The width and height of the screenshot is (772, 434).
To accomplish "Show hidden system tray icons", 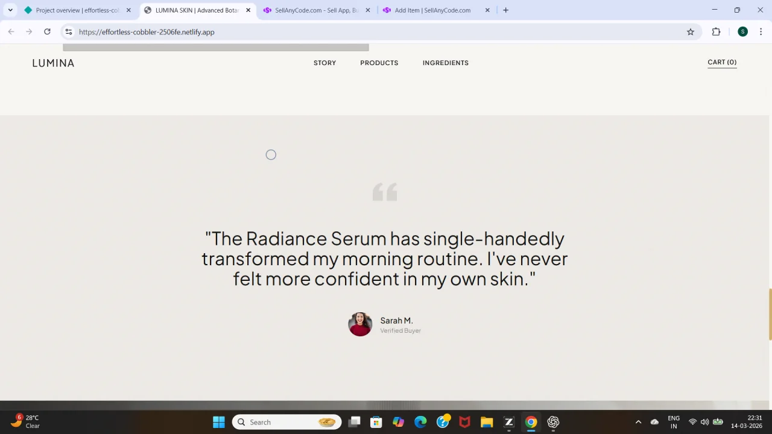I will click(x=638, y=422).
